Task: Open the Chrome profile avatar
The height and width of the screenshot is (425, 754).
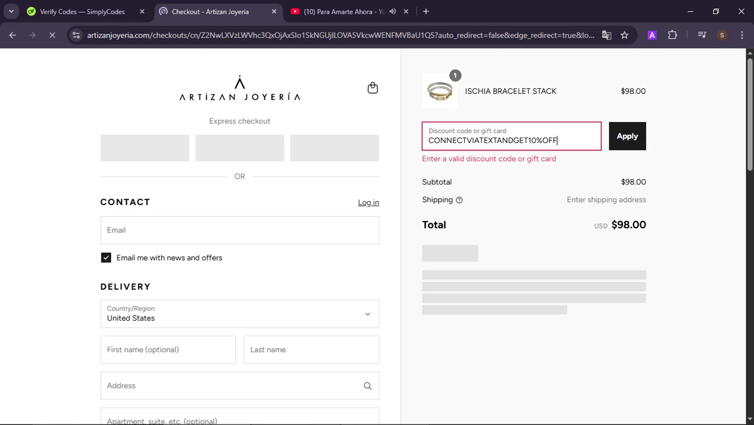Action: (722, 35)
